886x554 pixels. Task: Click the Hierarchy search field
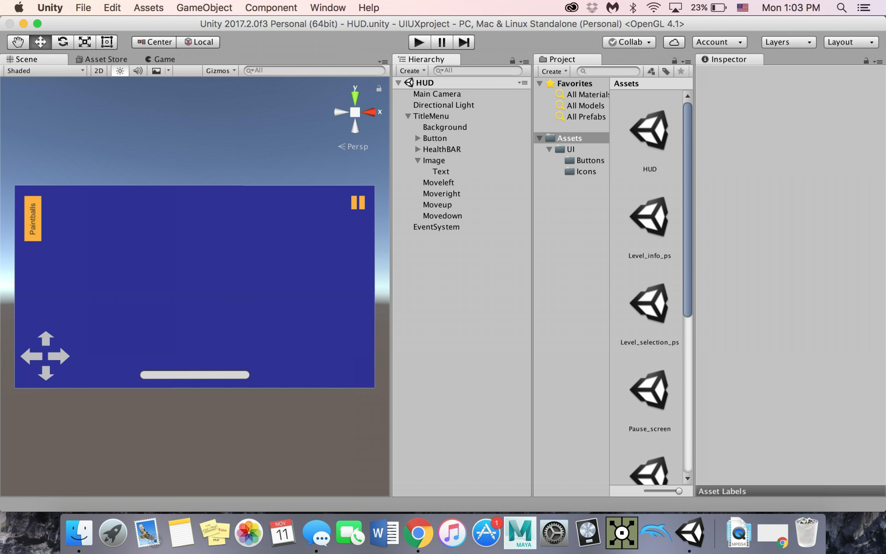tap(478, 71)
